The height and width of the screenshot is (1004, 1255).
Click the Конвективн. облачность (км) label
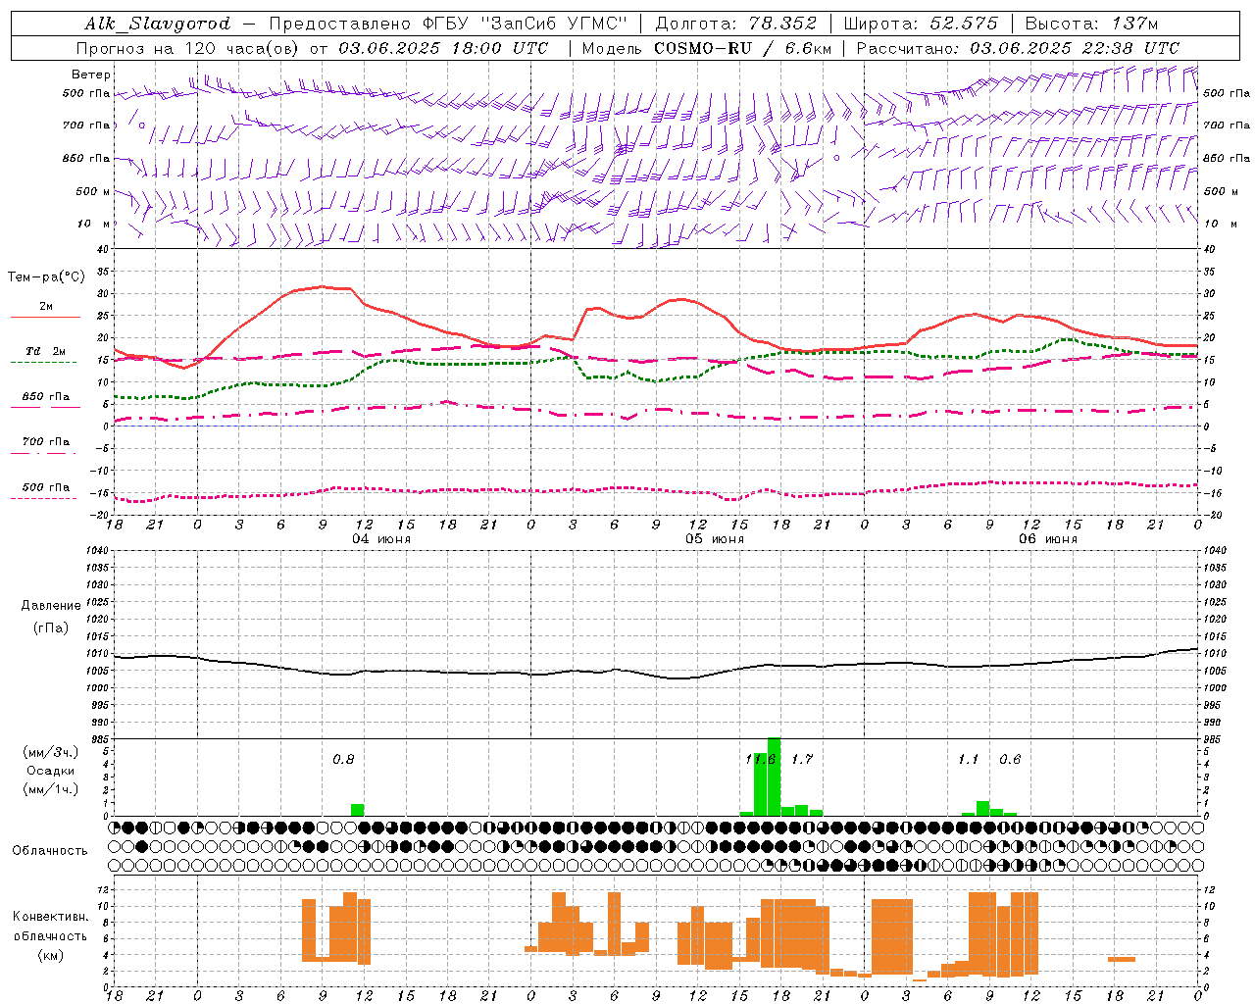coord(50,935)
